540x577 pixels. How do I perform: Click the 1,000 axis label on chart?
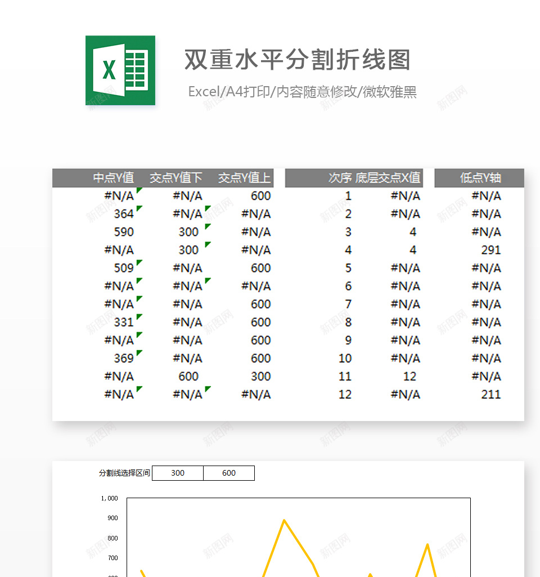tap(109, 498)
